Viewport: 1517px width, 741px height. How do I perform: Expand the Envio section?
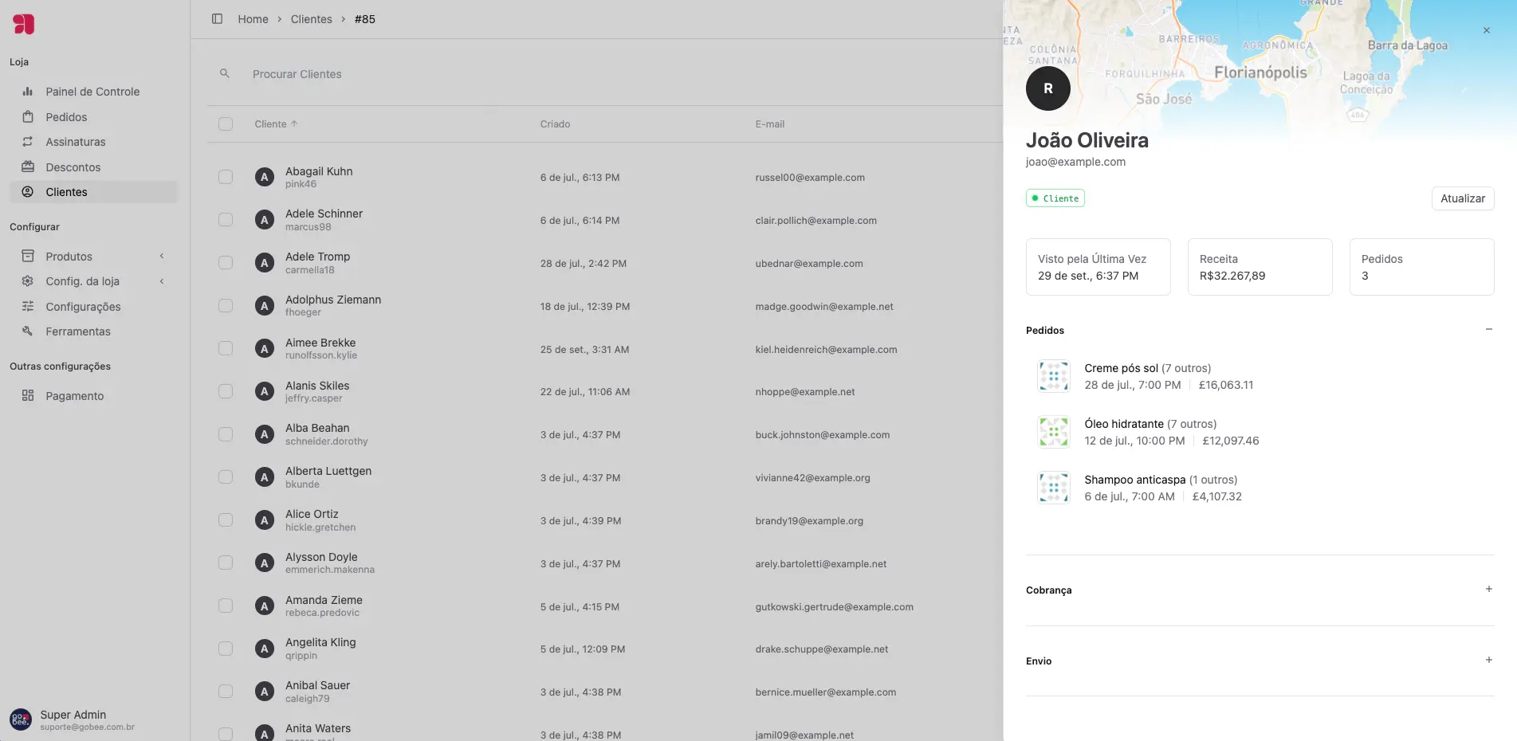(1488, 661)
